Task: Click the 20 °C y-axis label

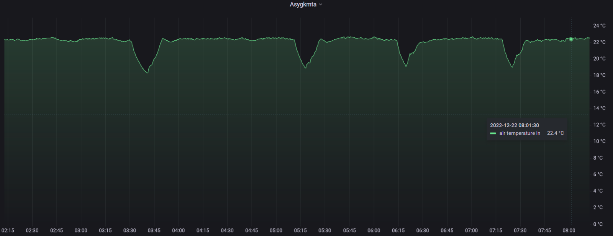Action: pos(599,58)
